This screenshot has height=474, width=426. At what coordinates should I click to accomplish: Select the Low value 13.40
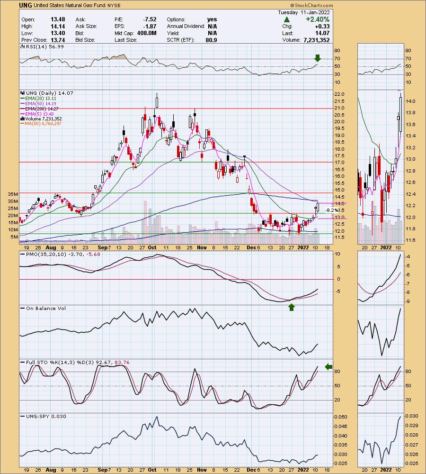coord(58,33)
